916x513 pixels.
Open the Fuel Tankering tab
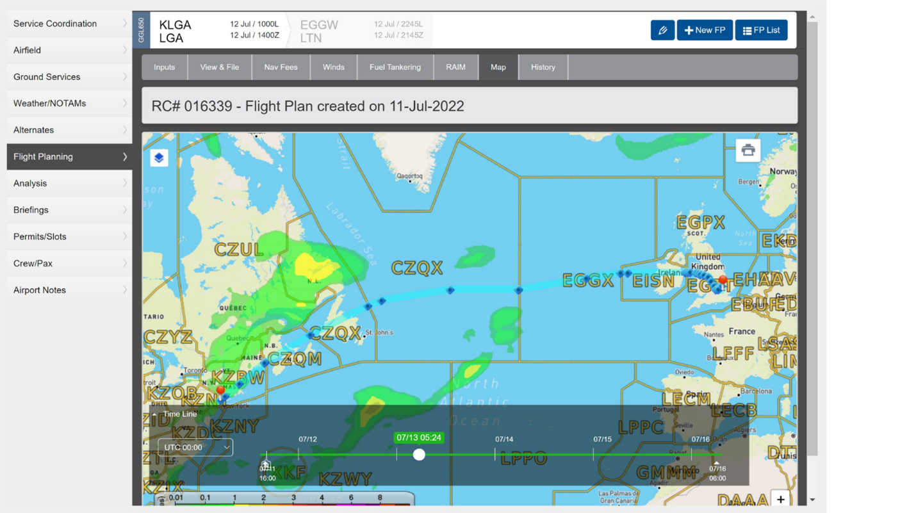pyautogui.click(x=395, y=67)
